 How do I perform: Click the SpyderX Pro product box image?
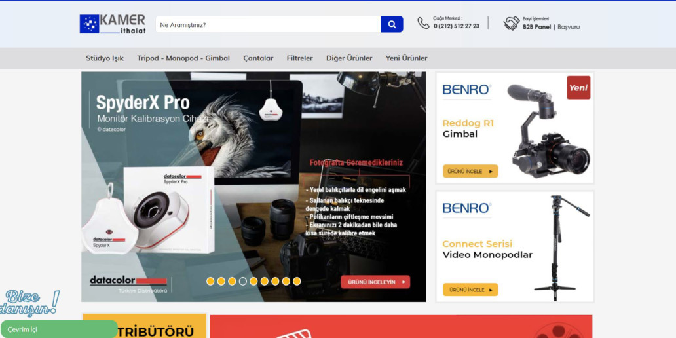[170, 210]
